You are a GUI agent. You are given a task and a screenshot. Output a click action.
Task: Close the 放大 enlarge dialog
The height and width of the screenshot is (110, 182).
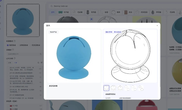157,26
